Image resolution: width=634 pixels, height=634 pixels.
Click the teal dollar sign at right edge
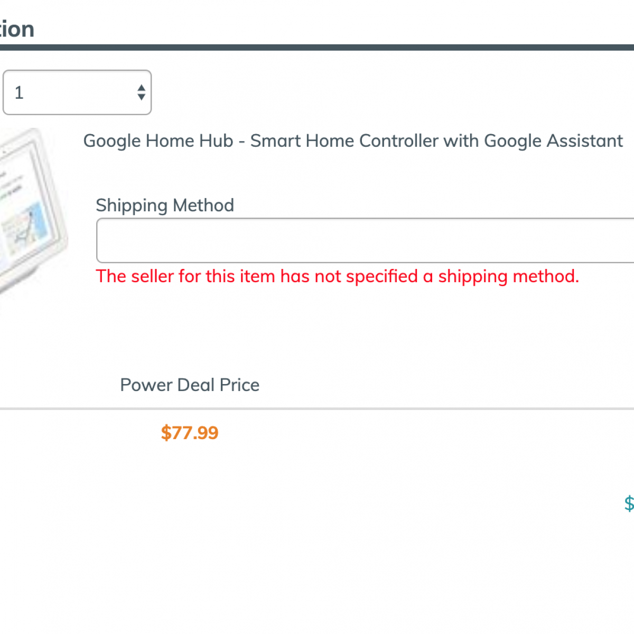(629, 504)
